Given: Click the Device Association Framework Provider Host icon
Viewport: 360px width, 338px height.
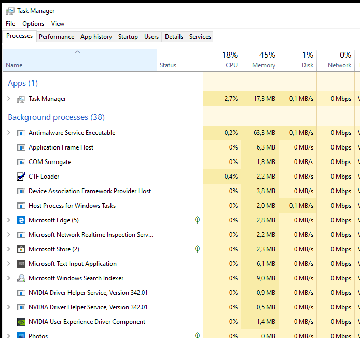Looking at the screenshot, I should tap(21, 191).
